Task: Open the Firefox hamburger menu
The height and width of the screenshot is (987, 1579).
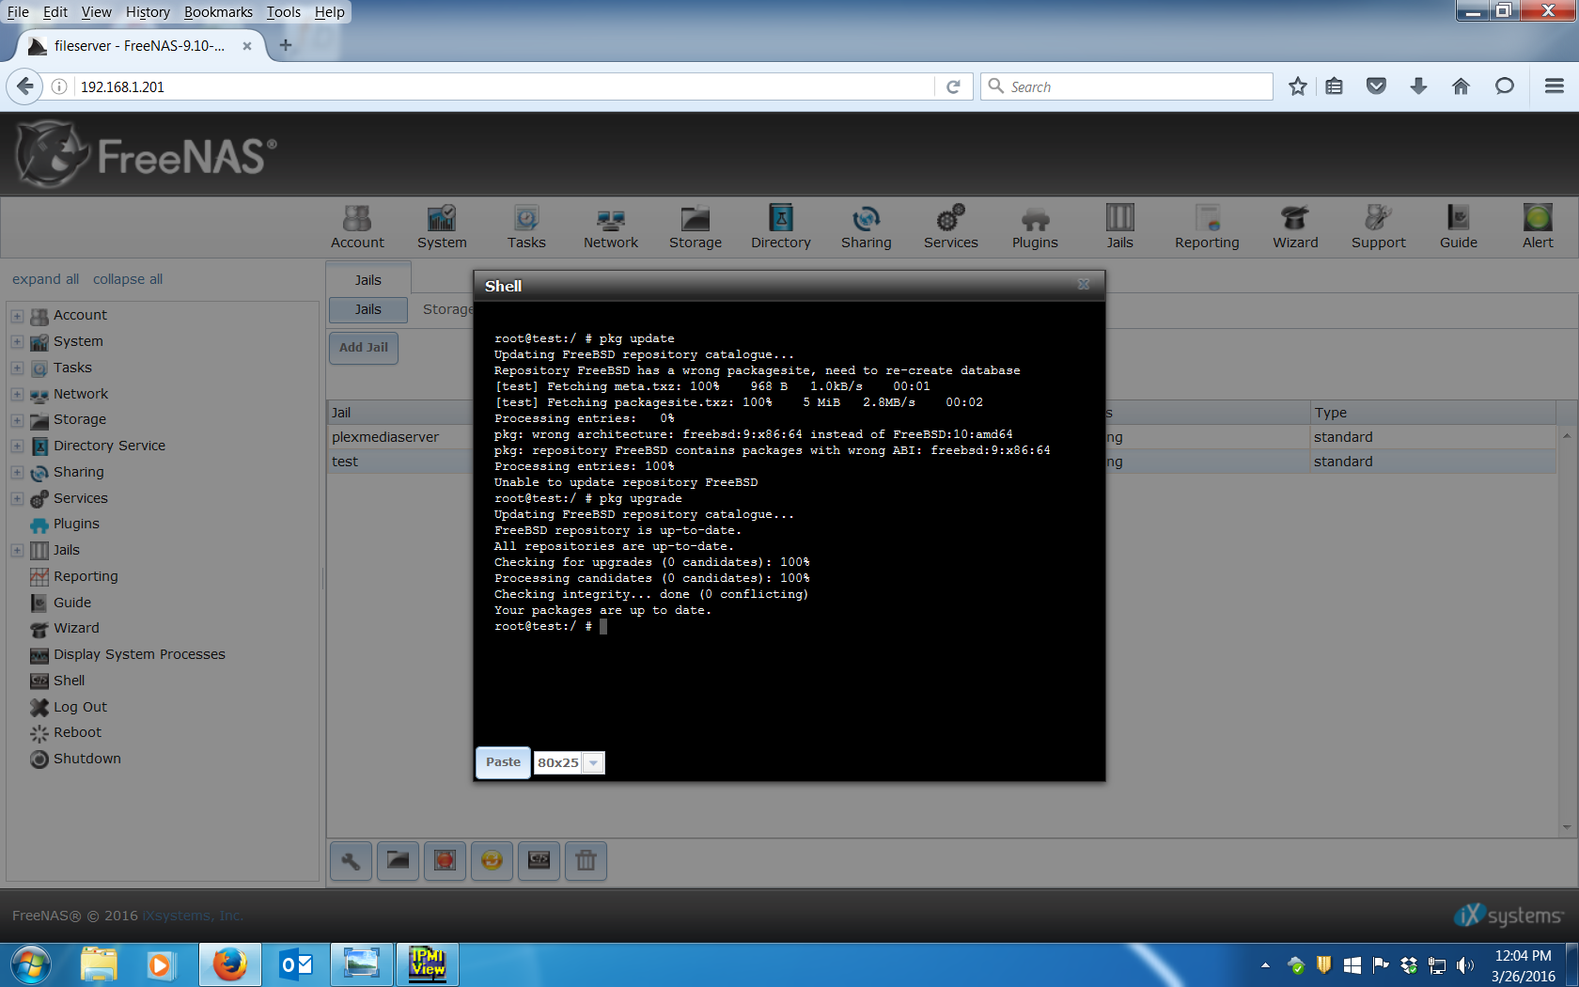Action: 1555,86
